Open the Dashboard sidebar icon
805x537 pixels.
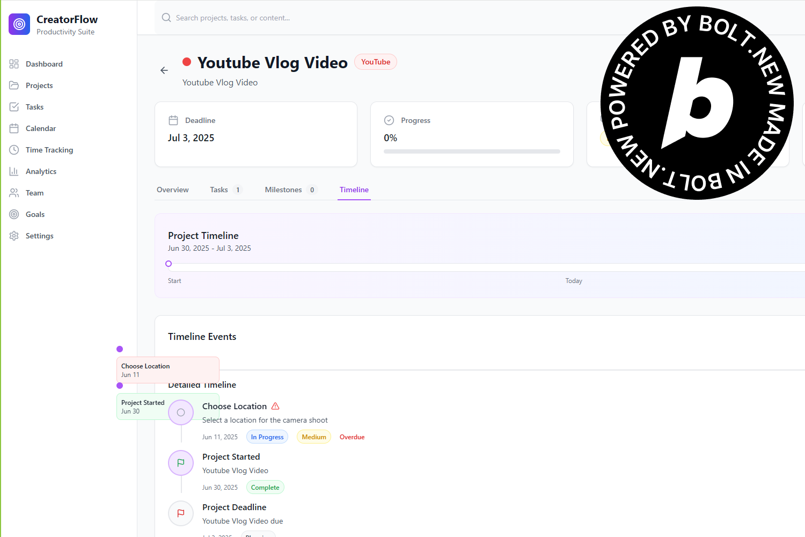tap(14, 64)
